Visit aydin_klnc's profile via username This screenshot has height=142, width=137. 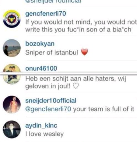41,125
